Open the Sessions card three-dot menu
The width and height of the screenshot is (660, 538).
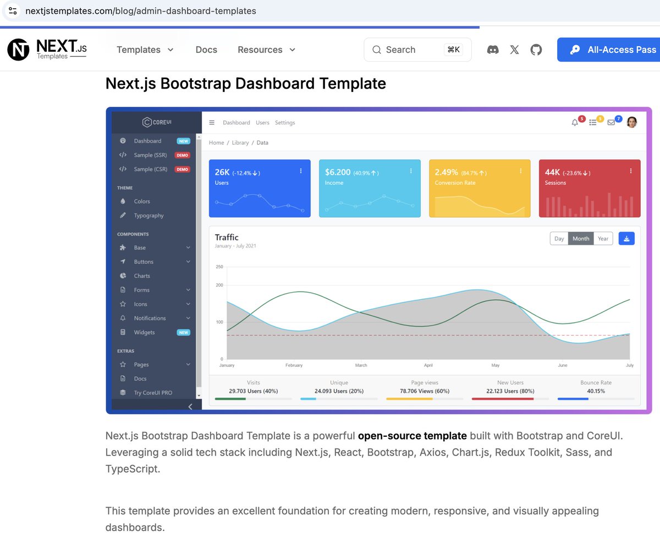click(x=631, y=171)
